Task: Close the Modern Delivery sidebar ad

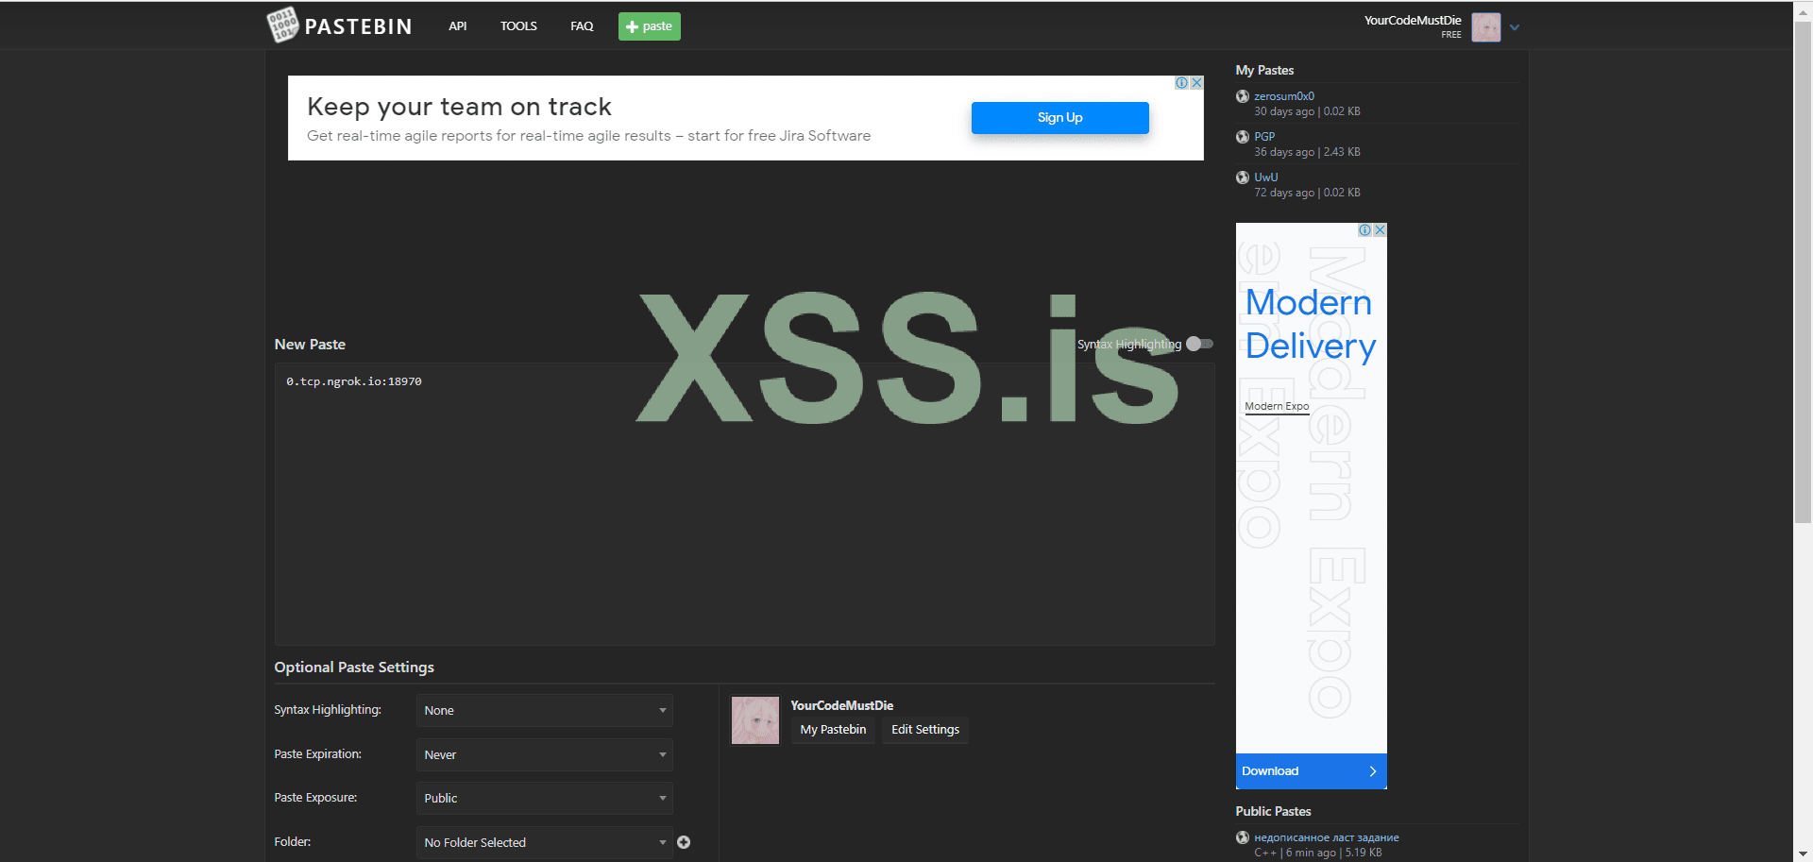Action: (x=1380, y=230)
